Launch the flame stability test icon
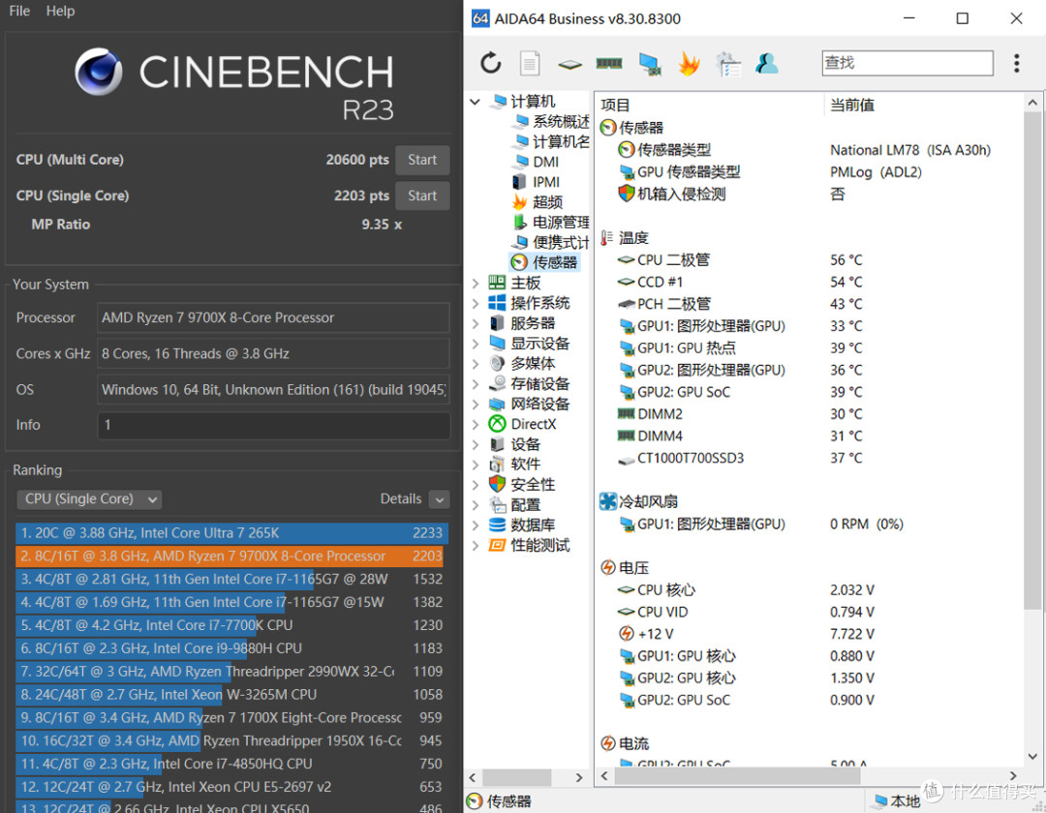1046x813 pixels. [690, 64]
